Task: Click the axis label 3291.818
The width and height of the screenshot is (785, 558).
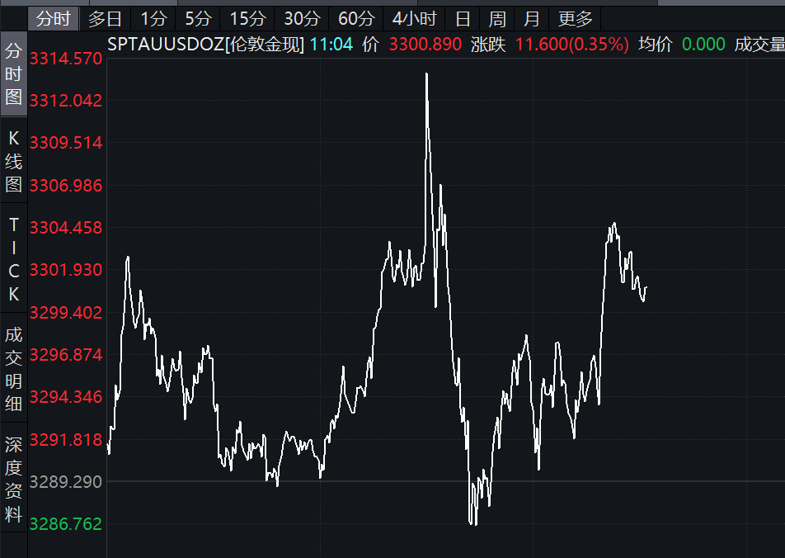Action: tap(66, 440)
